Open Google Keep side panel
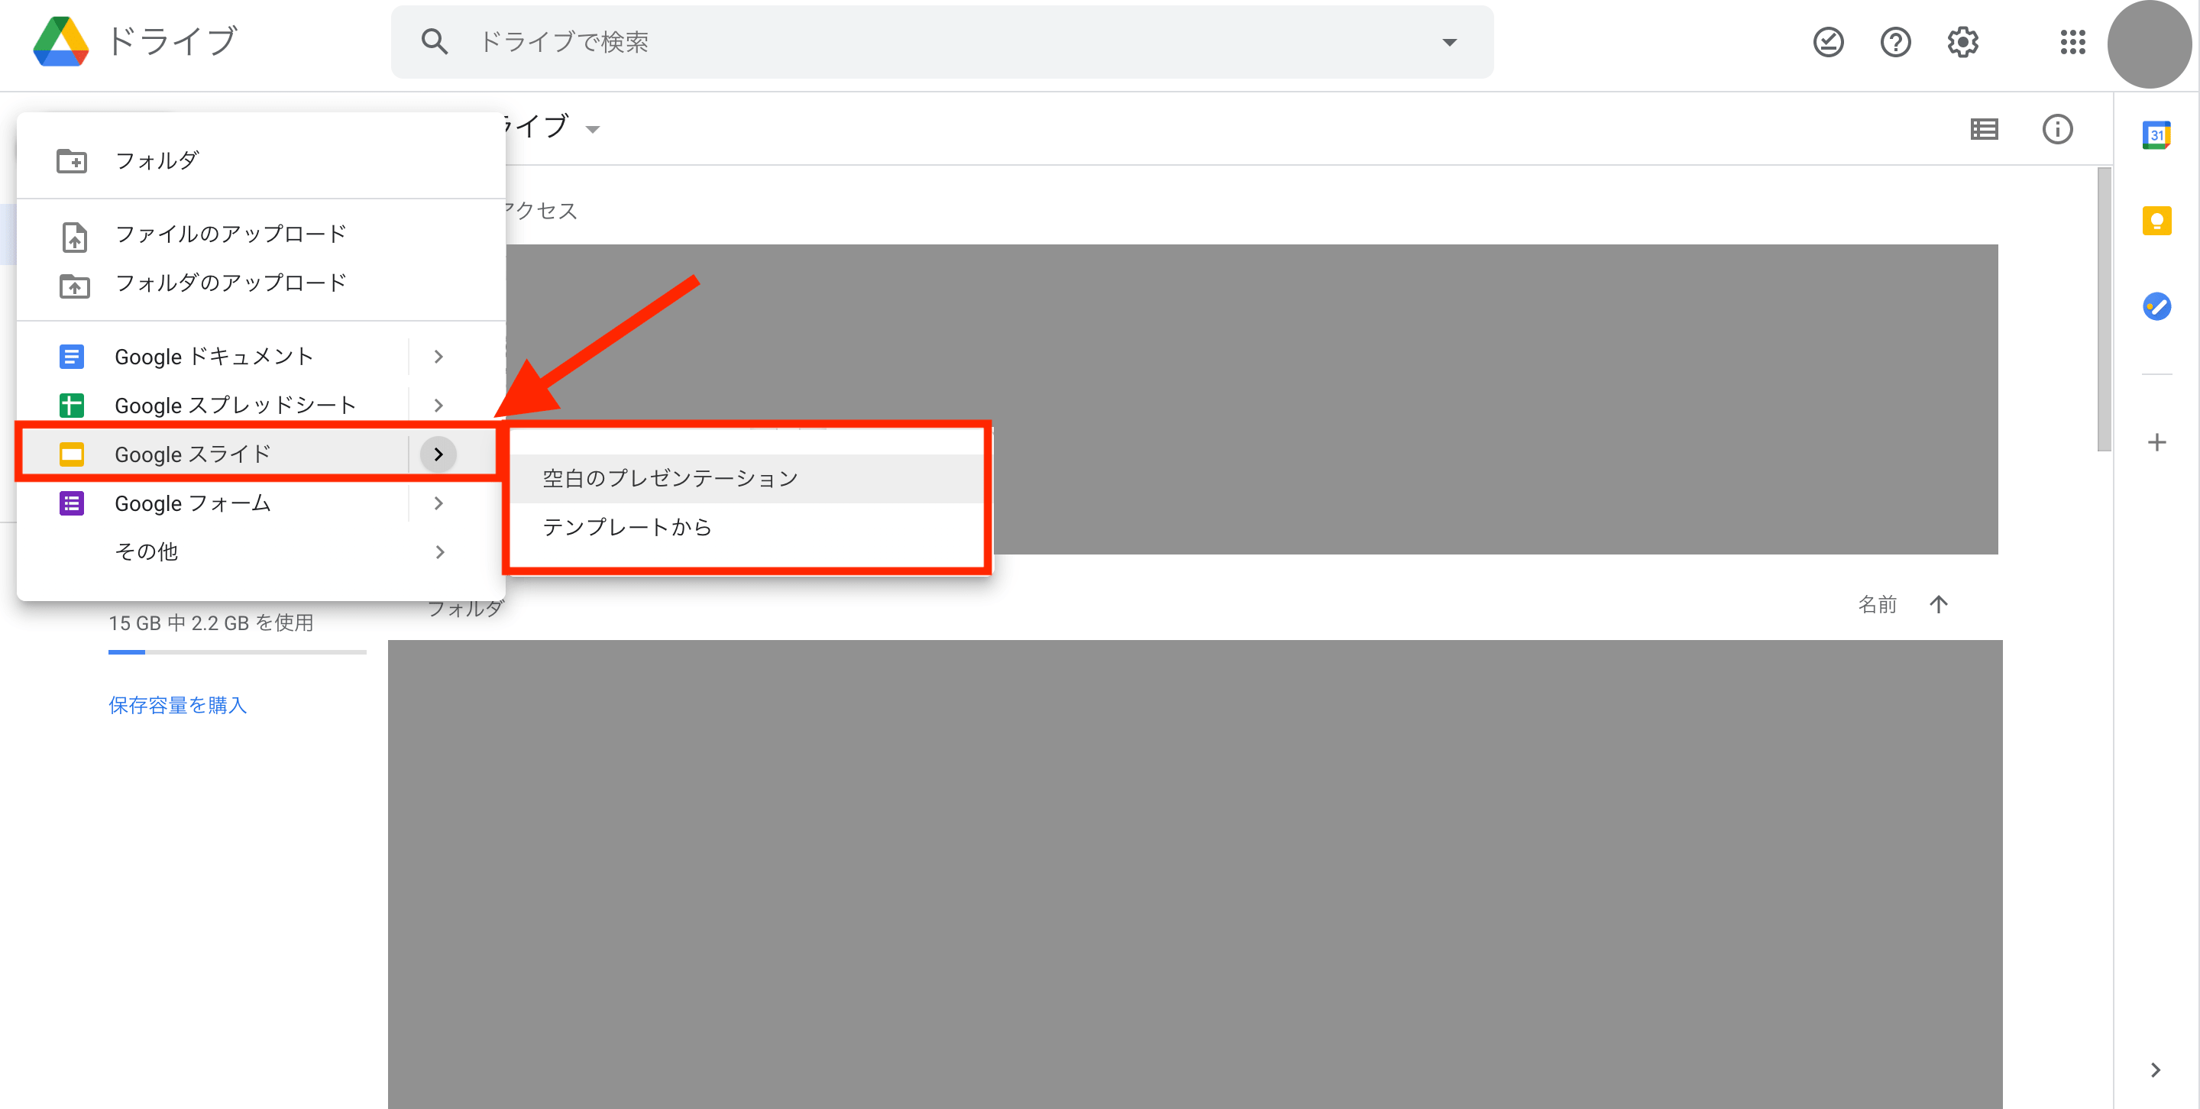Viewport: 2200px width, 1109px height. pyautogui.click(x=2156, y=220)
